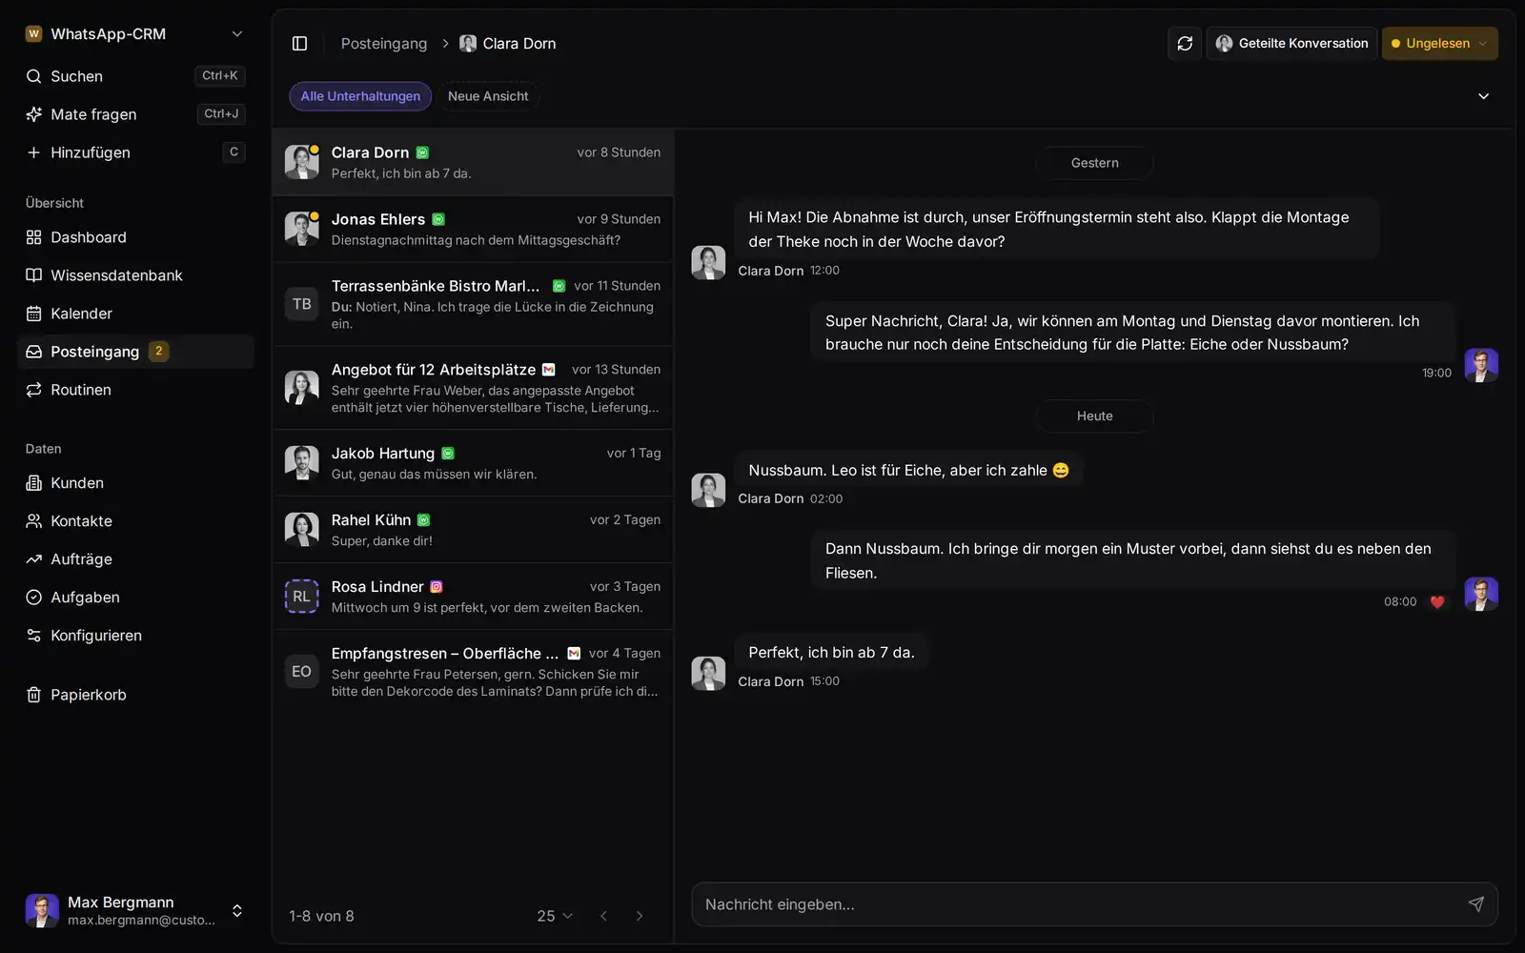Open Terrassenbänke Bistro conversation
This screenshot has width=1525, height=953.
pos(473,304)
